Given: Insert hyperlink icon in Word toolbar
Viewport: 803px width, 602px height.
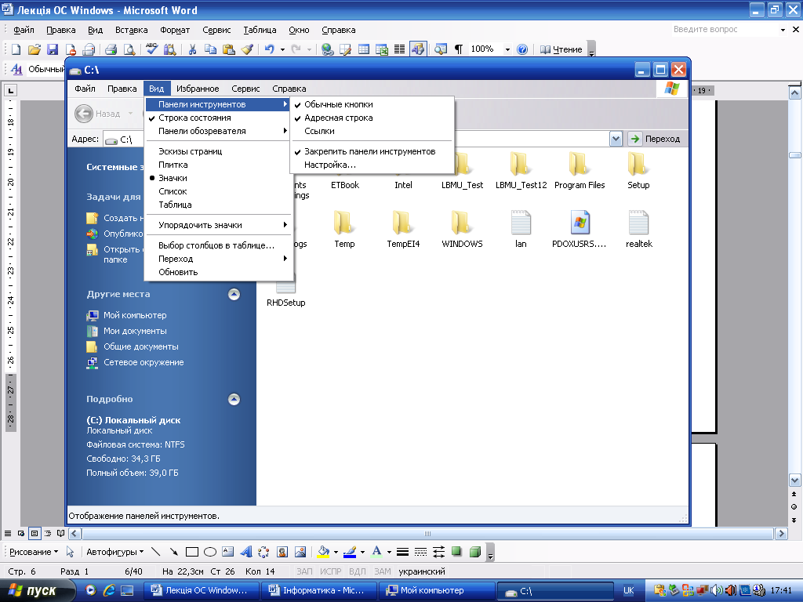Looking at the screenshot, I should pyautogui.click(x=327, y=49).
